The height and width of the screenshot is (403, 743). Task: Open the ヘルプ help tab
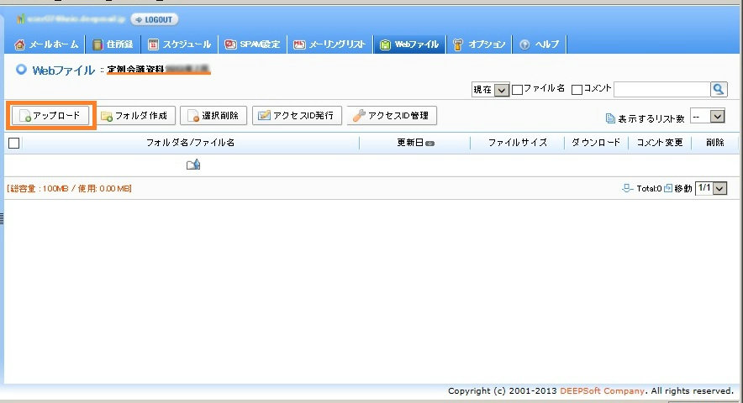click(539, 44)
